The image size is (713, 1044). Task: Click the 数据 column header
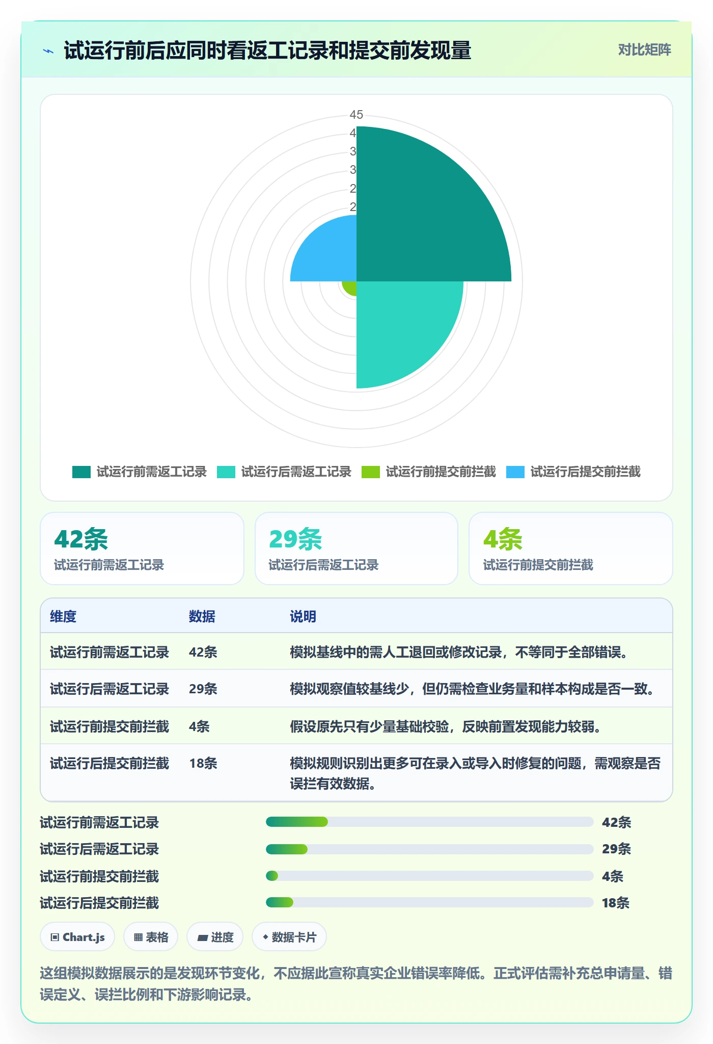click(202, 616)
